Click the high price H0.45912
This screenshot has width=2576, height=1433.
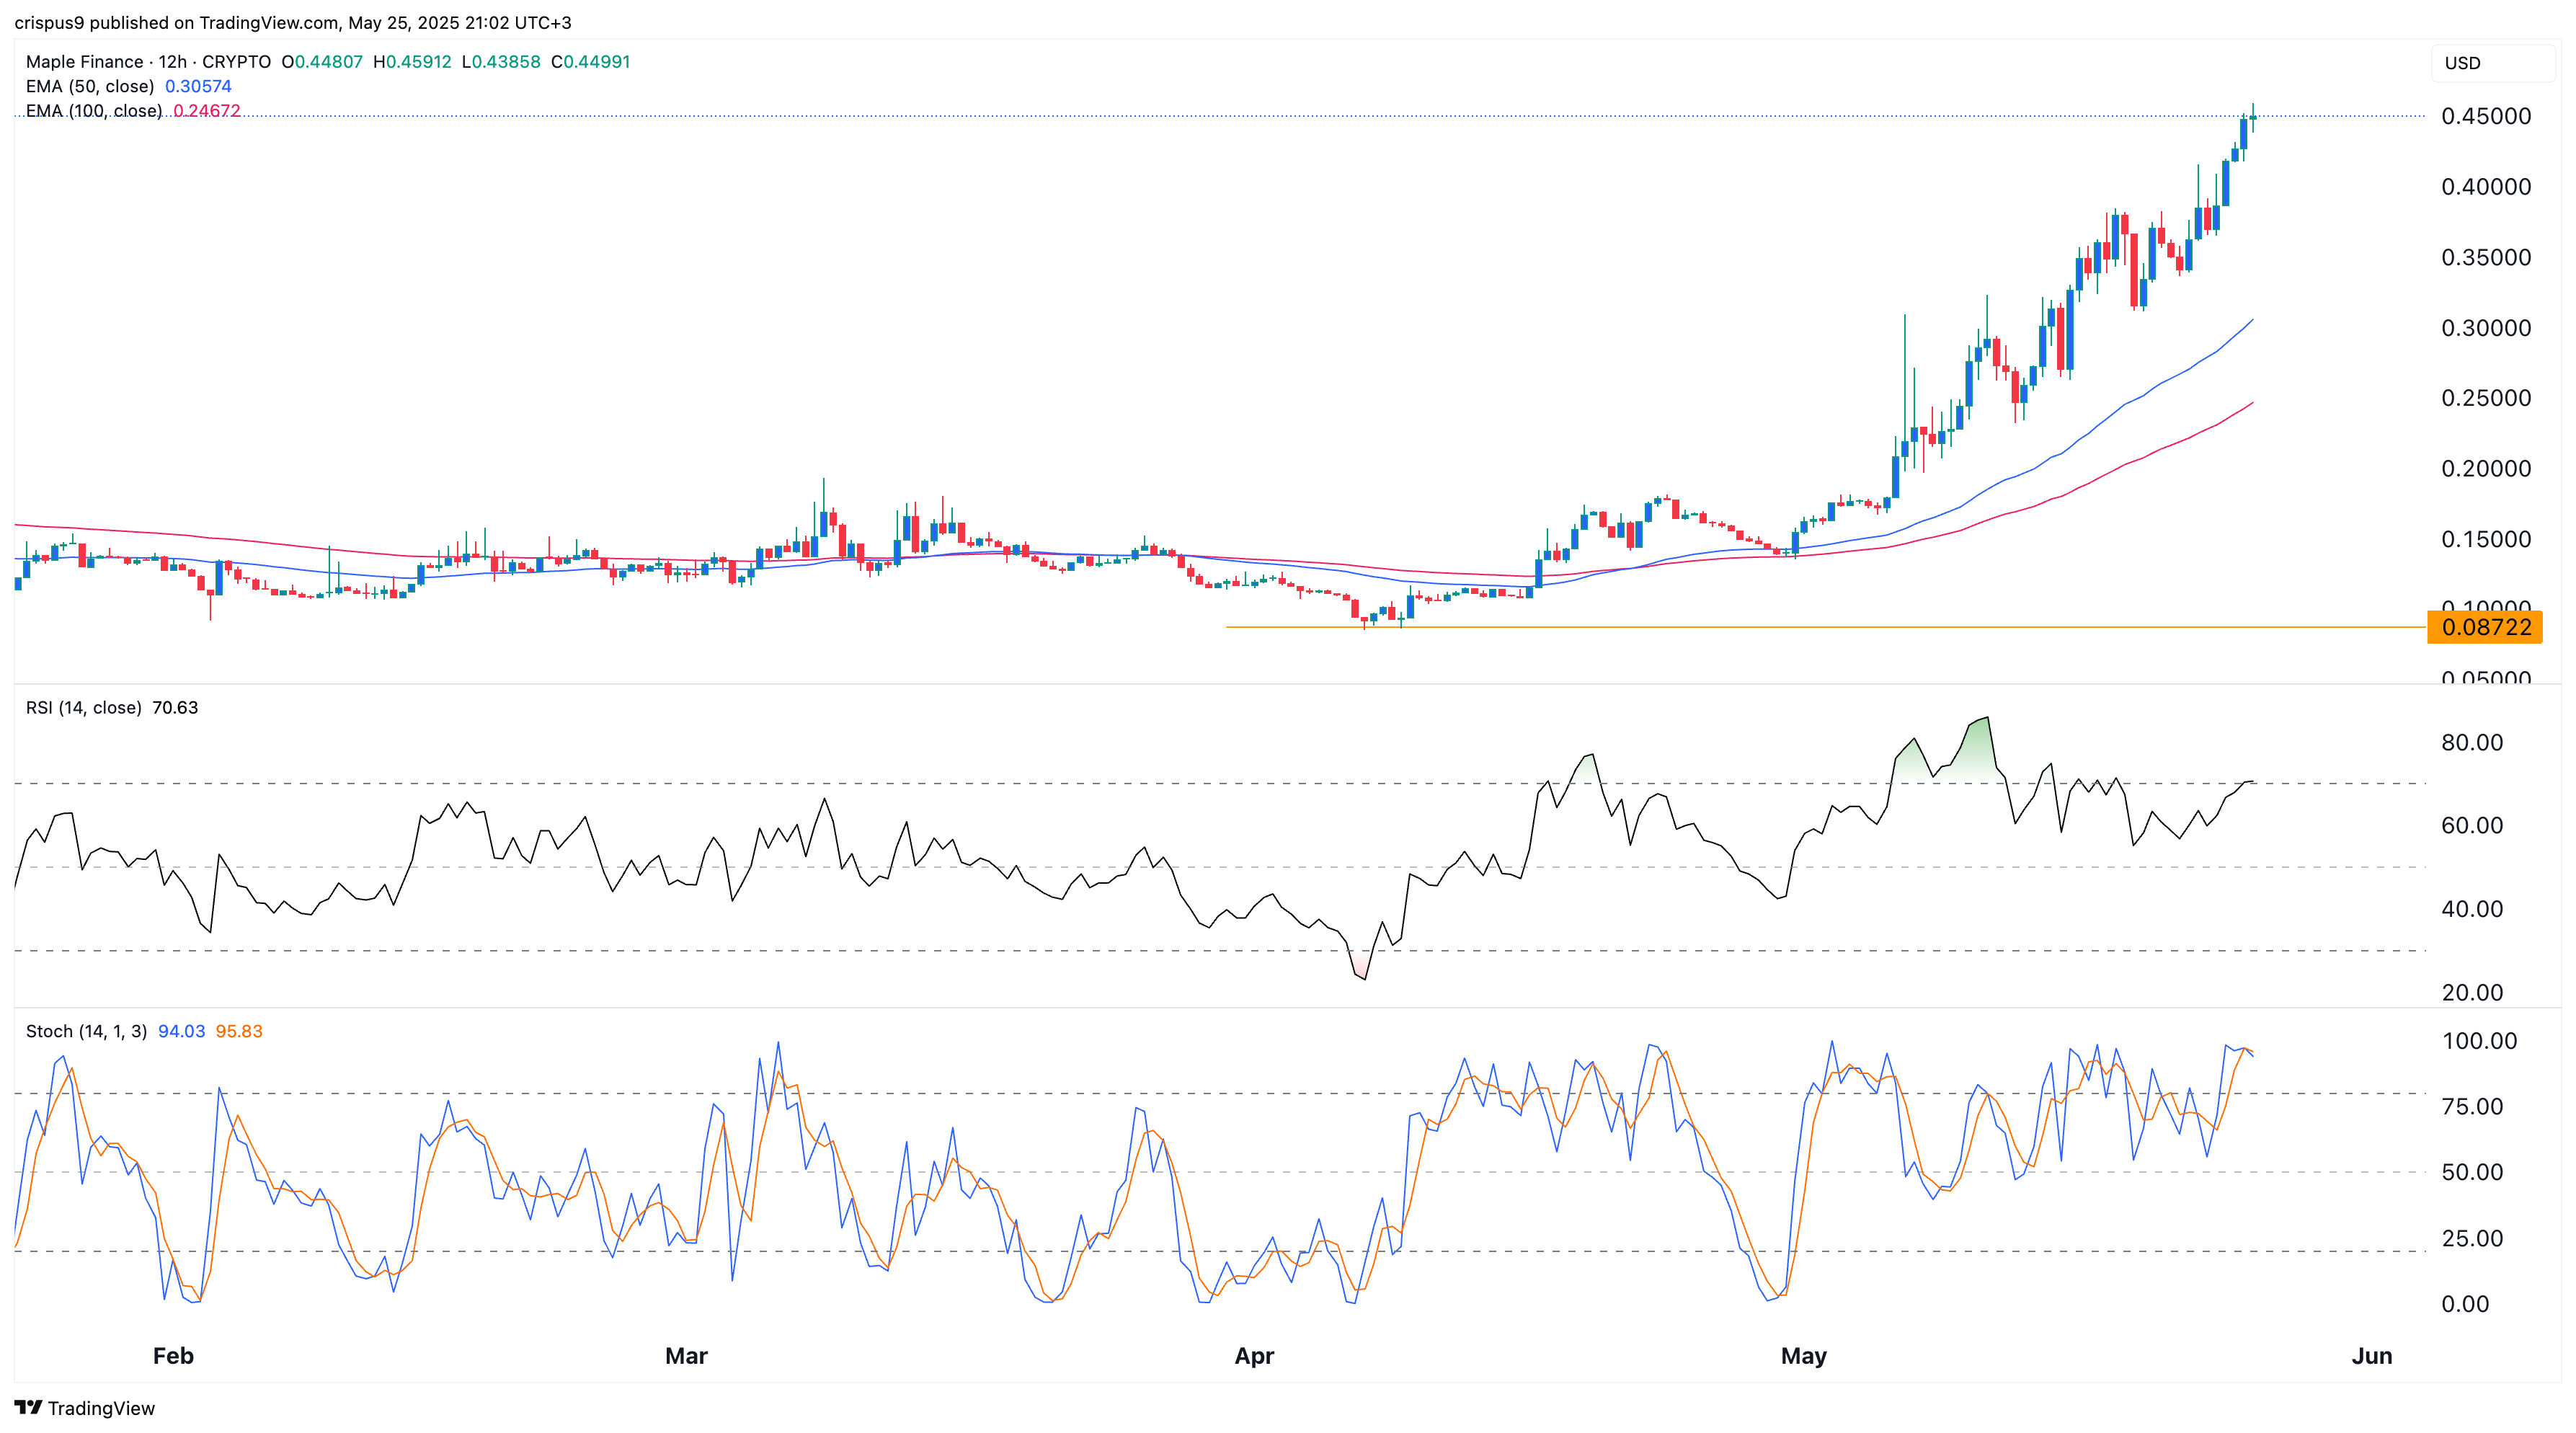412,61
